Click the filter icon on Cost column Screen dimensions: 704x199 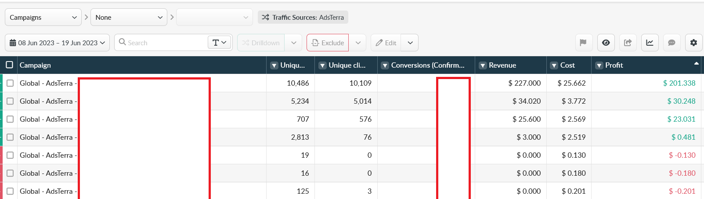[554, 65]
